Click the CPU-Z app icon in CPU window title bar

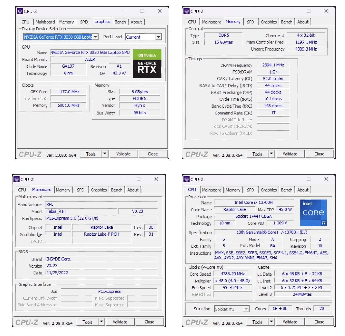(x=186, y=179)
